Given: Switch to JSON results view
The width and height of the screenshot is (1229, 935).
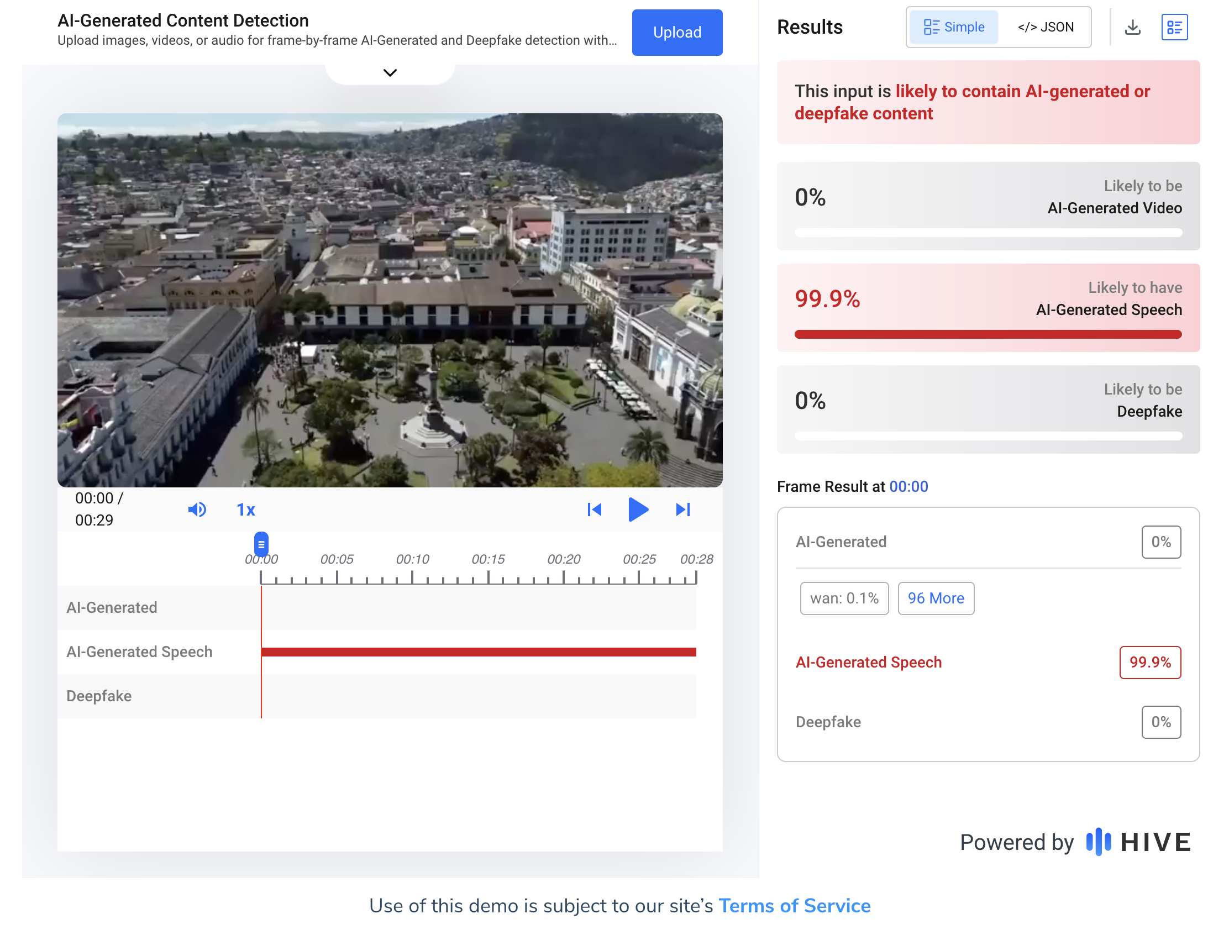Looking at the screenshot, I should tap(1045, 27).
